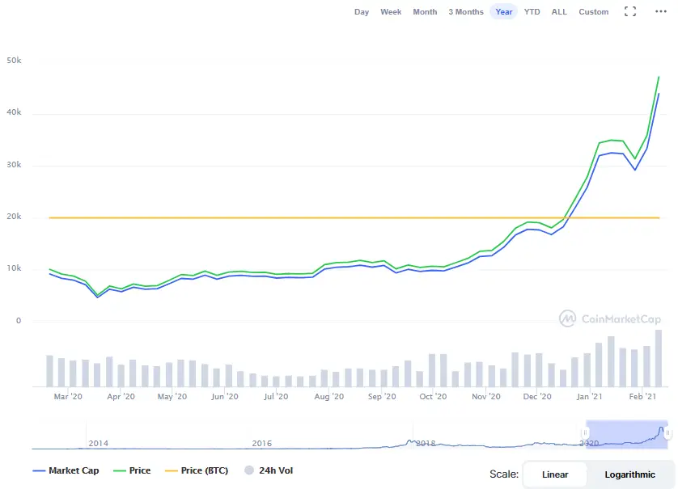This screenshot has width=678, height=489.
Task: Click the right handle of range navigator
Action: tap(667, 432)
